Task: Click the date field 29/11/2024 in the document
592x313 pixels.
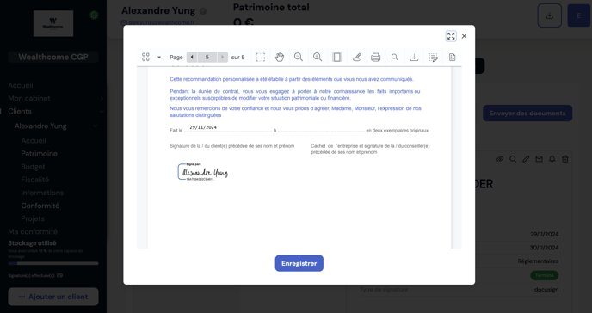Action: [x=203, y=127]
